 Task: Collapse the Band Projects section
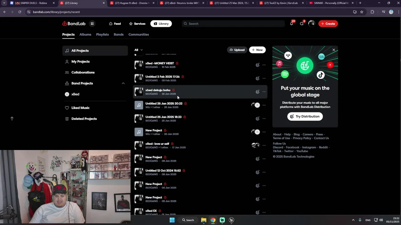pos(123,83)
